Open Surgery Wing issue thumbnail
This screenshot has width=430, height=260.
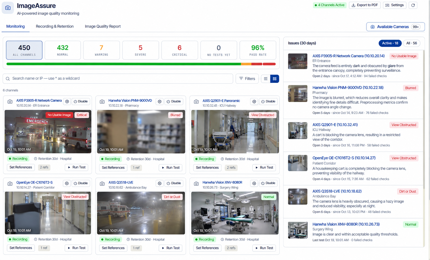pos(298,230)
